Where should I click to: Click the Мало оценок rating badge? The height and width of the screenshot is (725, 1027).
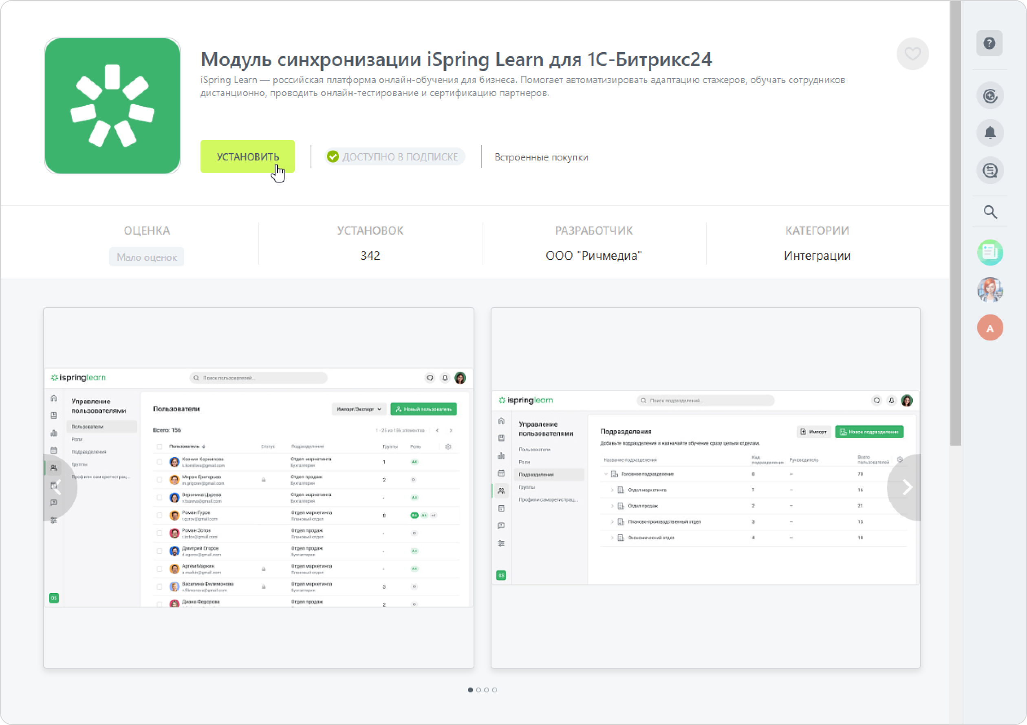tap(147, 257)
